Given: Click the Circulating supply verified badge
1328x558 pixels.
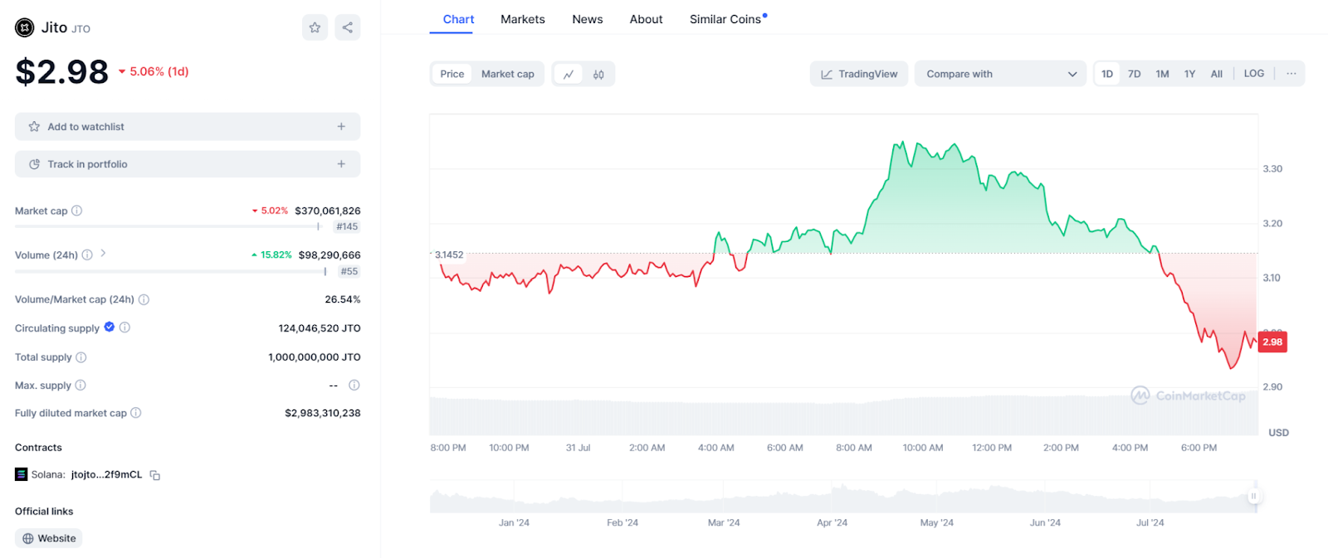Looking at the screenshot, I should point(110,328).
